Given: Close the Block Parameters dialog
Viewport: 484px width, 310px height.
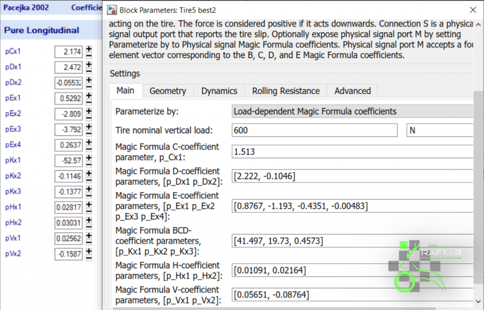Looking at the screenshot, I should pos(472,9).
